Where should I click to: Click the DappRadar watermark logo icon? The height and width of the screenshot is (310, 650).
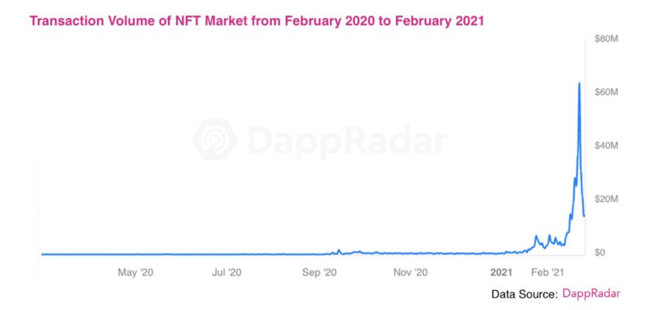215,139
